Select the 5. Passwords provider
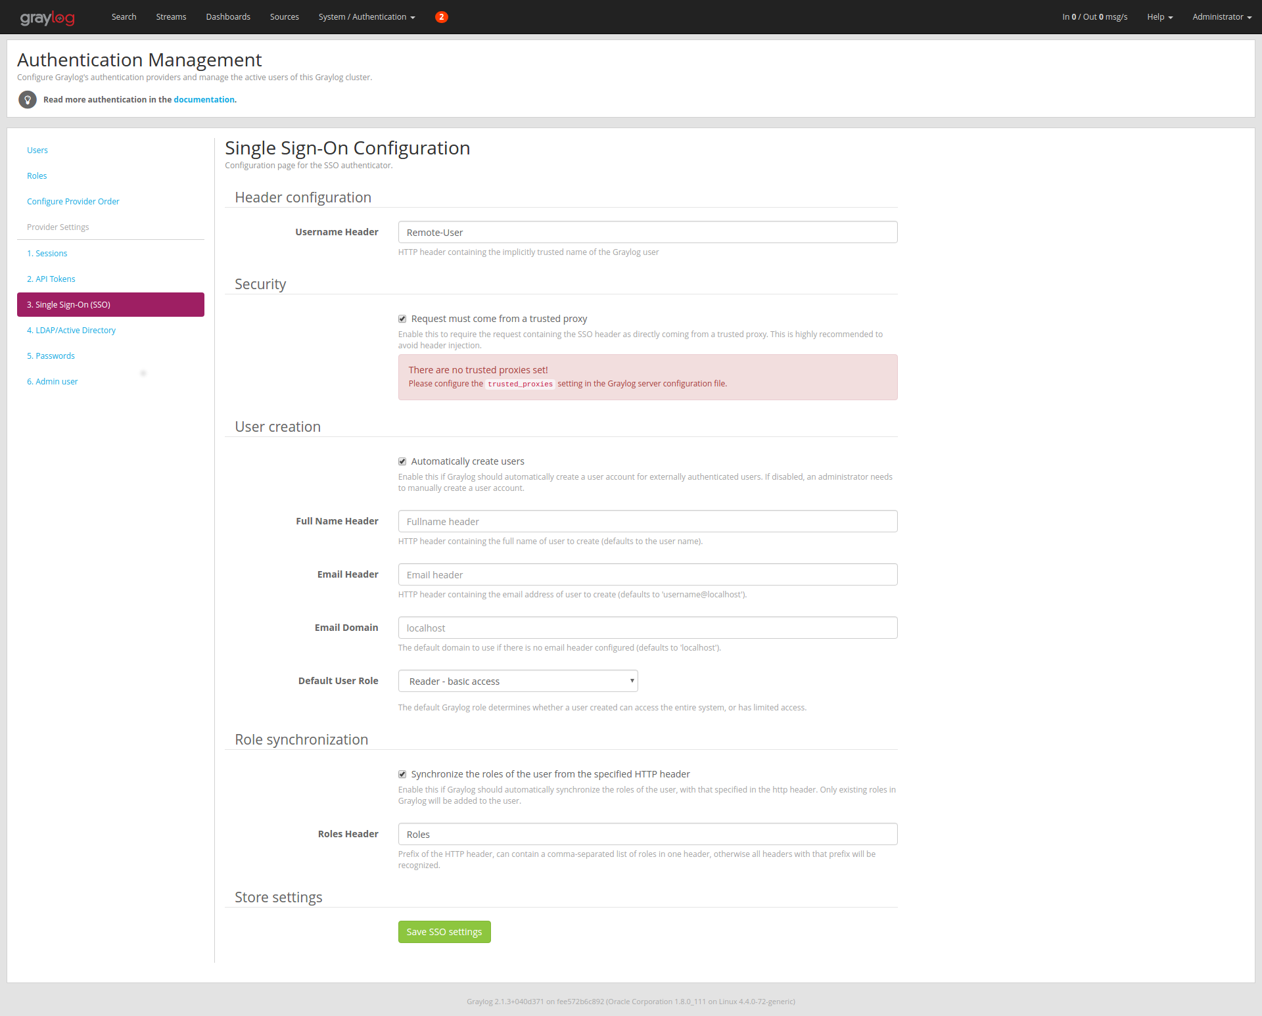The width and height of the screenshot is (1262, 1016). (x=51, y=356)
